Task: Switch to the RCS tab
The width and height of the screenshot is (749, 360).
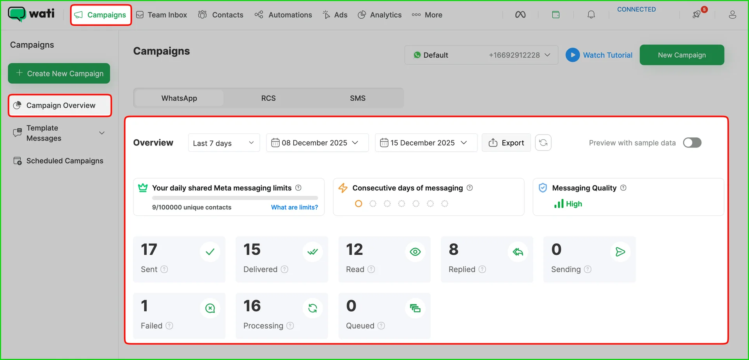Action: click(x=268, y=98)
